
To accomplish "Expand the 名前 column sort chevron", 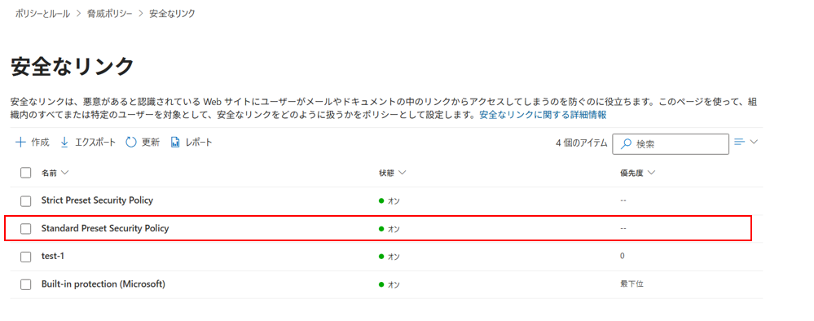I will tap(65, 173).
